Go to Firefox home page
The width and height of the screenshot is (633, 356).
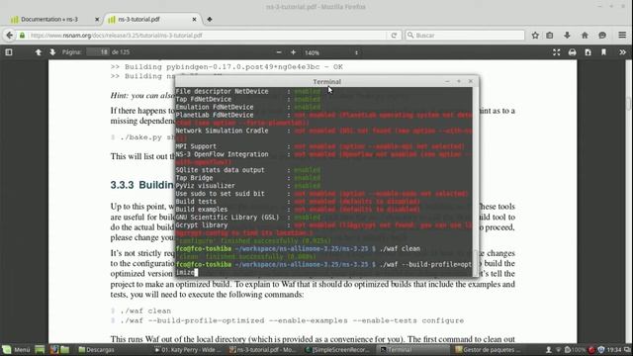[585, 36]
